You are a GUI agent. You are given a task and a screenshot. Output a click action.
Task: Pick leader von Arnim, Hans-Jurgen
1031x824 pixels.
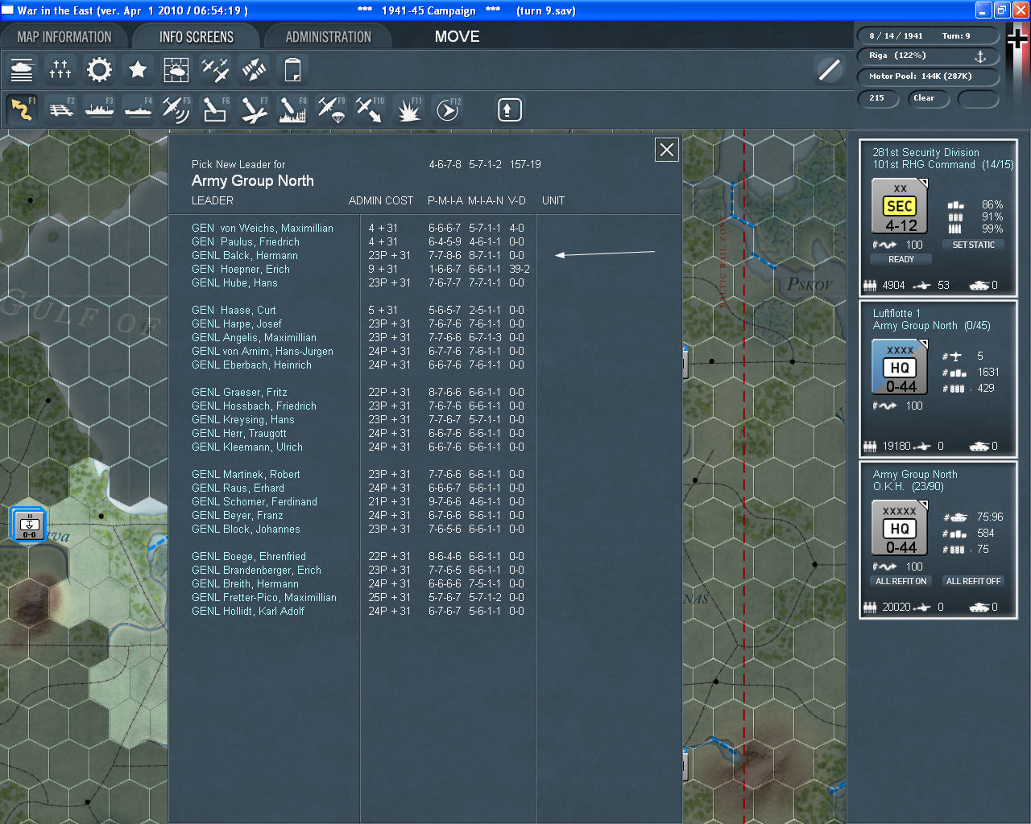coord(263,352)
